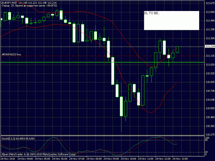
Task: Click the 111.675 price axis label
Action: pyautogui.click(x=210, y=3)
